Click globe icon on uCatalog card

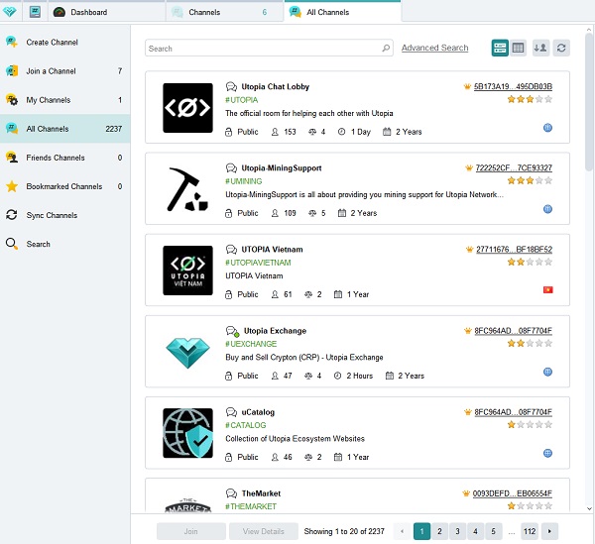547,453
